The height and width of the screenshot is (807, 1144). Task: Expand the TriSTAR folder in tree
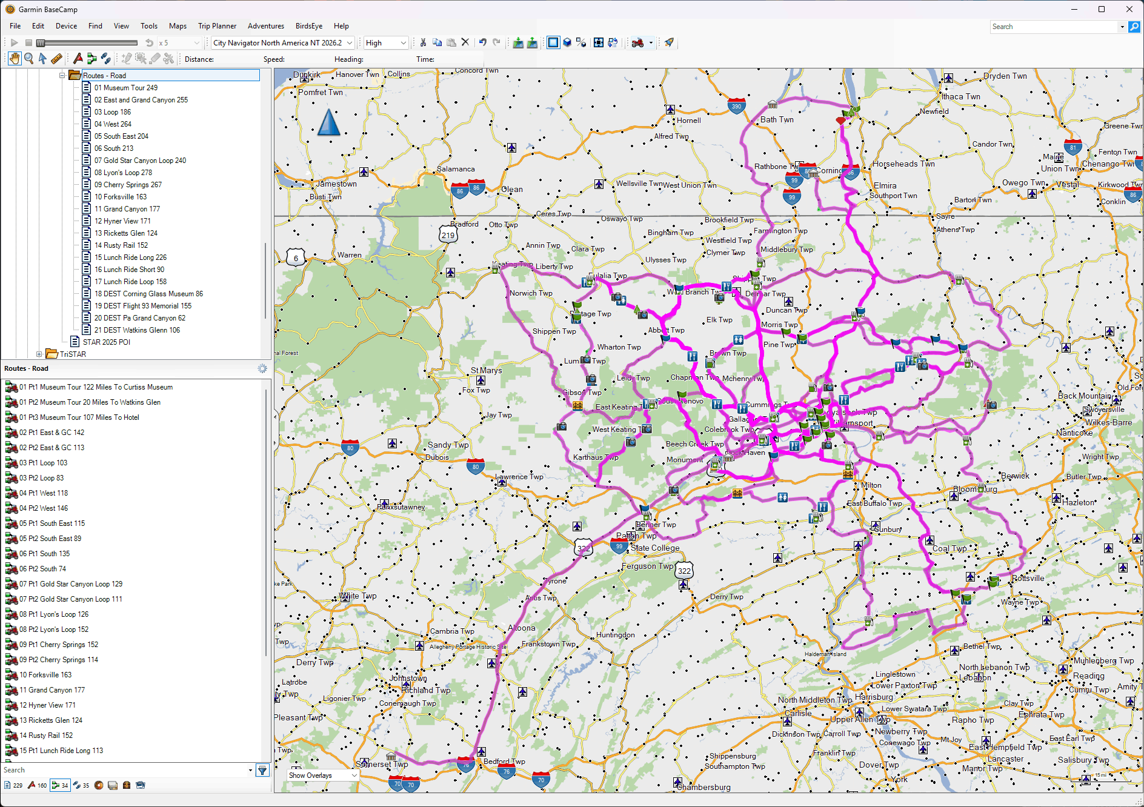tap(39, 354)
